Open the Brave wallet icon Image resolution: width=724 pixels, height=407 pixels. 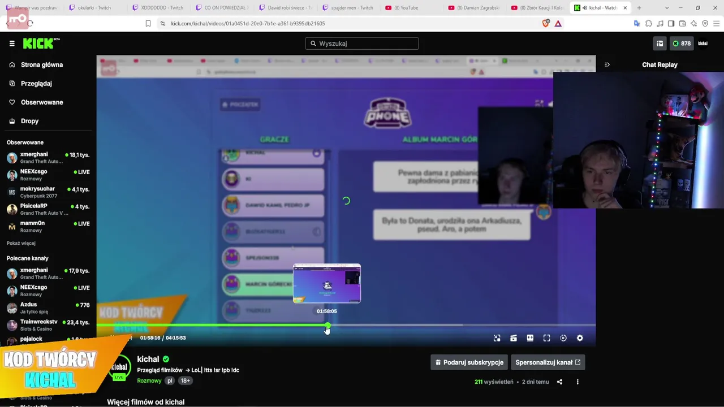(682, 23)
